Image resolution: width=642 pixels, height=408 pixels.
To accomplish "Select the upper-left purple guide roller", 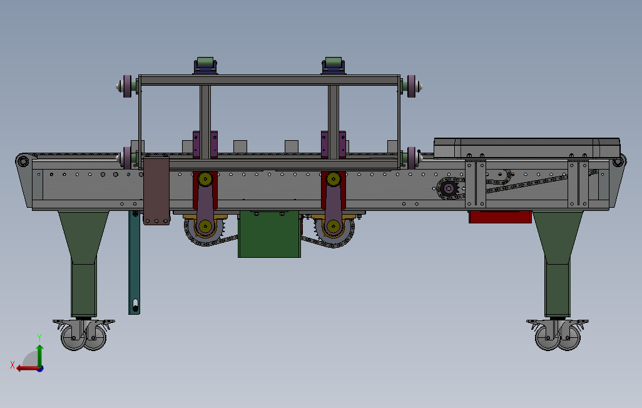I will [127, 86].
